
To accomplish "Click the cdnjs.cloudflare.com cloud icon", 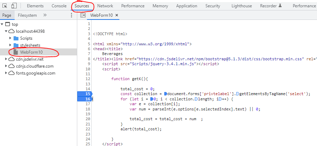I will pyautogui.click(x=11, y=66).
